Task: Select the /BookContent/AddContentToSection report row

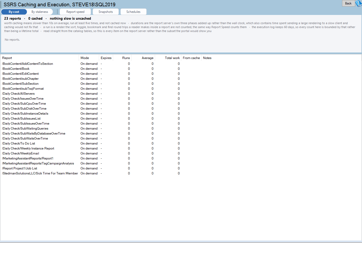Action: [x=181, y=64]
